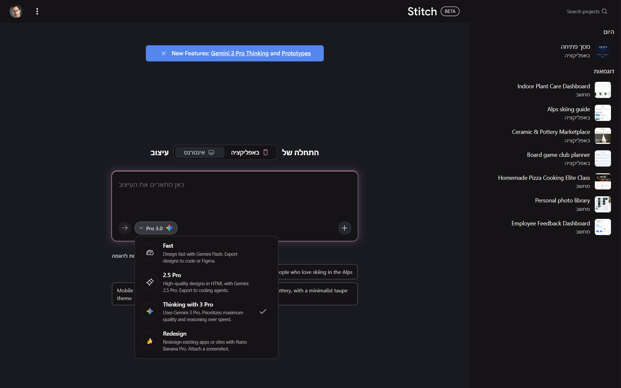Click the Fast mode speedometer icon
The height and width of the screenshot is (388, 621).
coord(150,253)
